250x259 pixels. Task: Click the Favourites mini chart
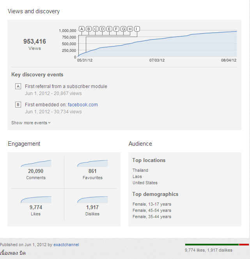click(x=92, y=163)
